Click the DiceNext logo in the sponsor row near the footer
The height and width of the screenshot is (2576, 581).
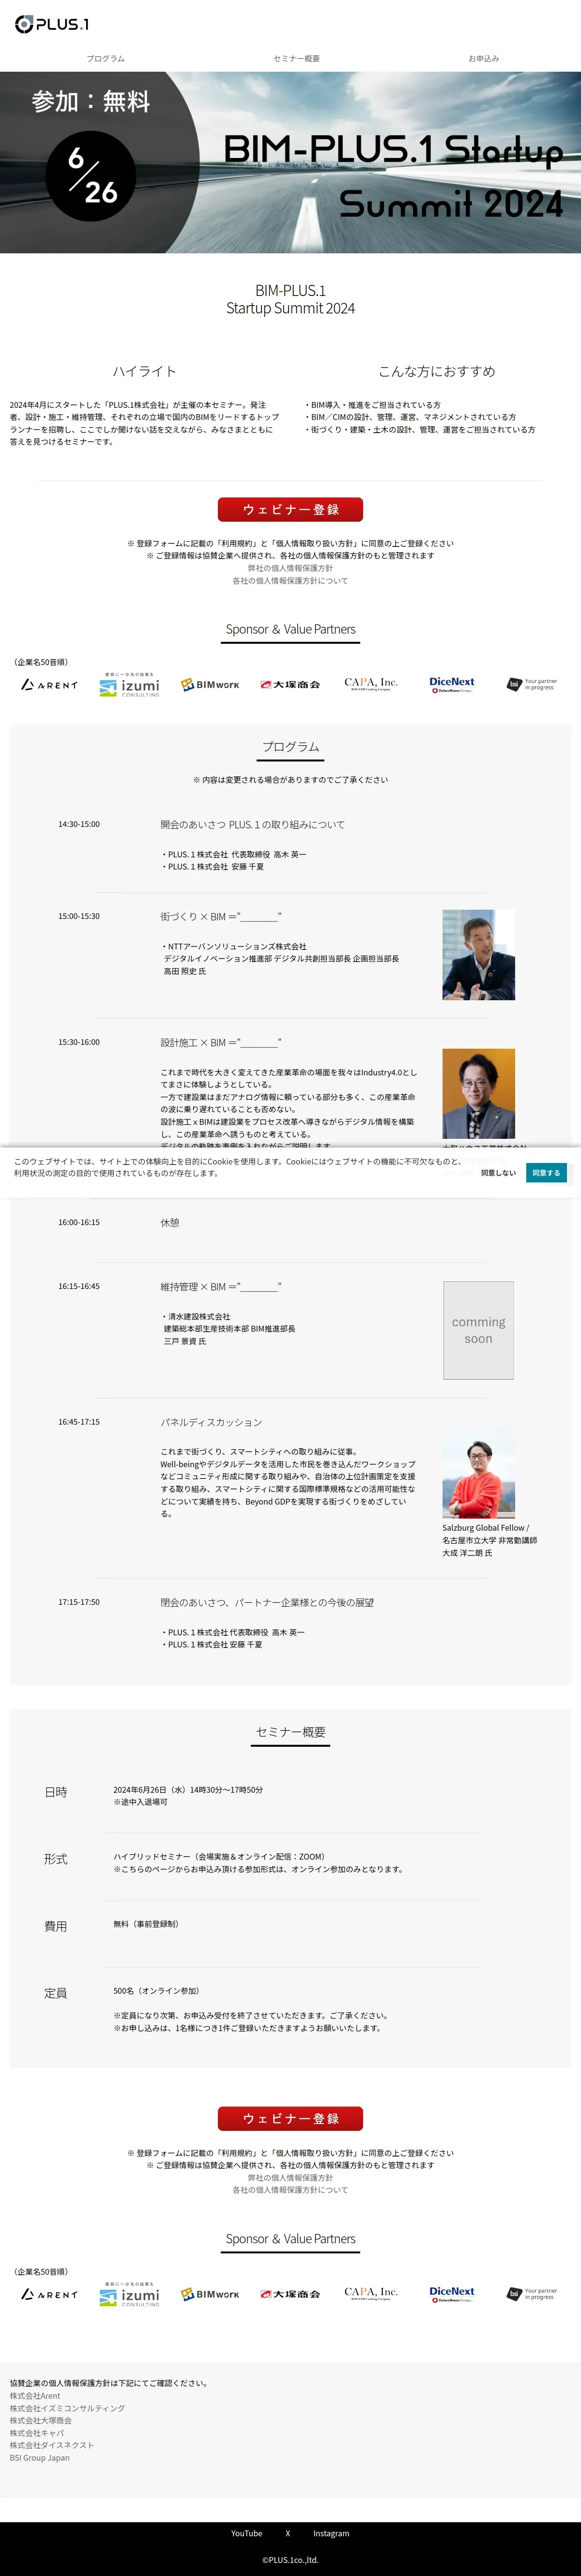(x=452, y=2294)
